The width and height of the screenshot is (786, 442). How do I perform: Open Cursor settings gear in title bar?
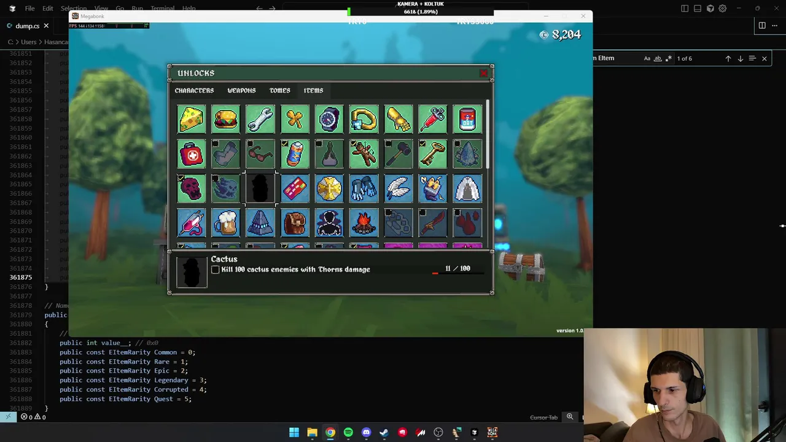click(x=723, y=9)
